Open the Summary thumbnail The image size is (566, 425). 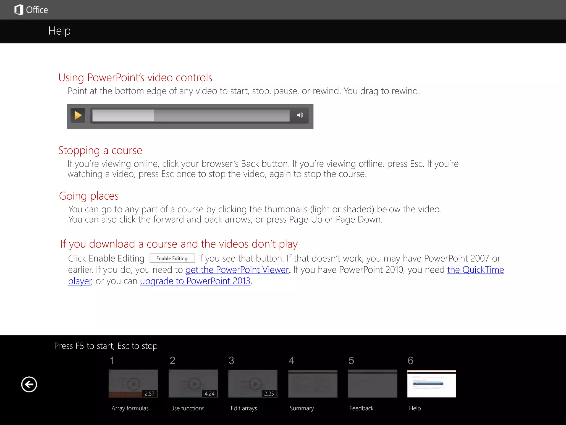click(x=313, y=384)
